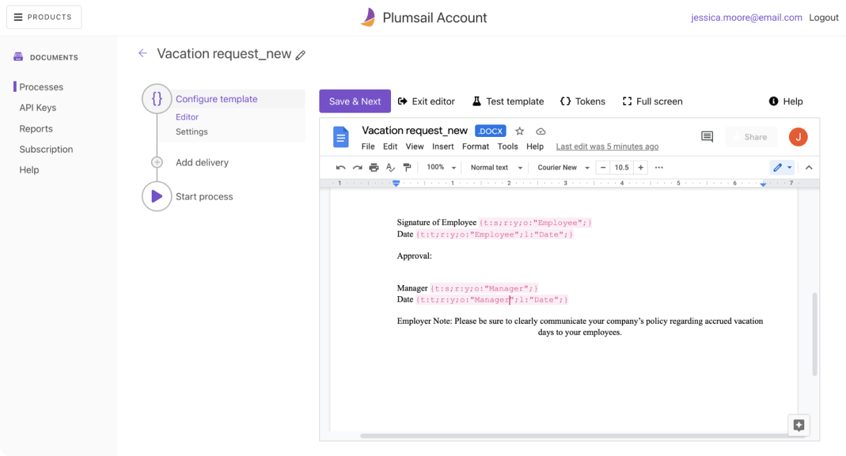846x456 pixels.
Task: Open the font size zoom dropdown
Action: click(440, 167)
